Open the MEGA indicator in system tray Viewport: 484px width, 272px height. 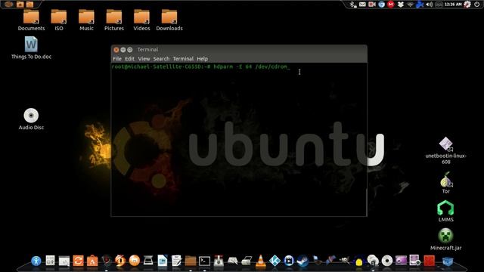pos(391,5)
